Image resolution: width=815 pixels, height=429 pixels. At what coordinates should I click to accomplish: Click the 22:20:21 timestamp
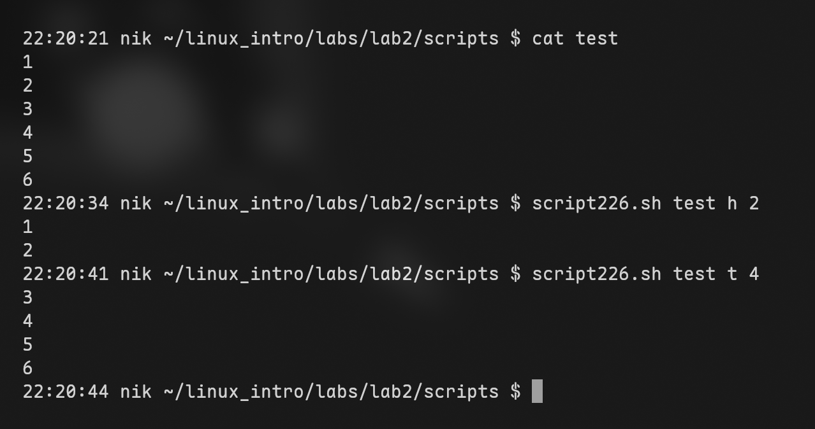[66, 38]
